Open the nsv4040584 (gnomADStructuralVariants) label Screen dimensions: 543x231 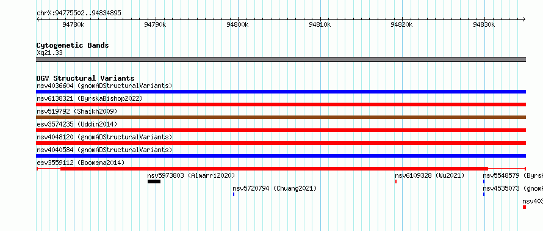(104, 150)
